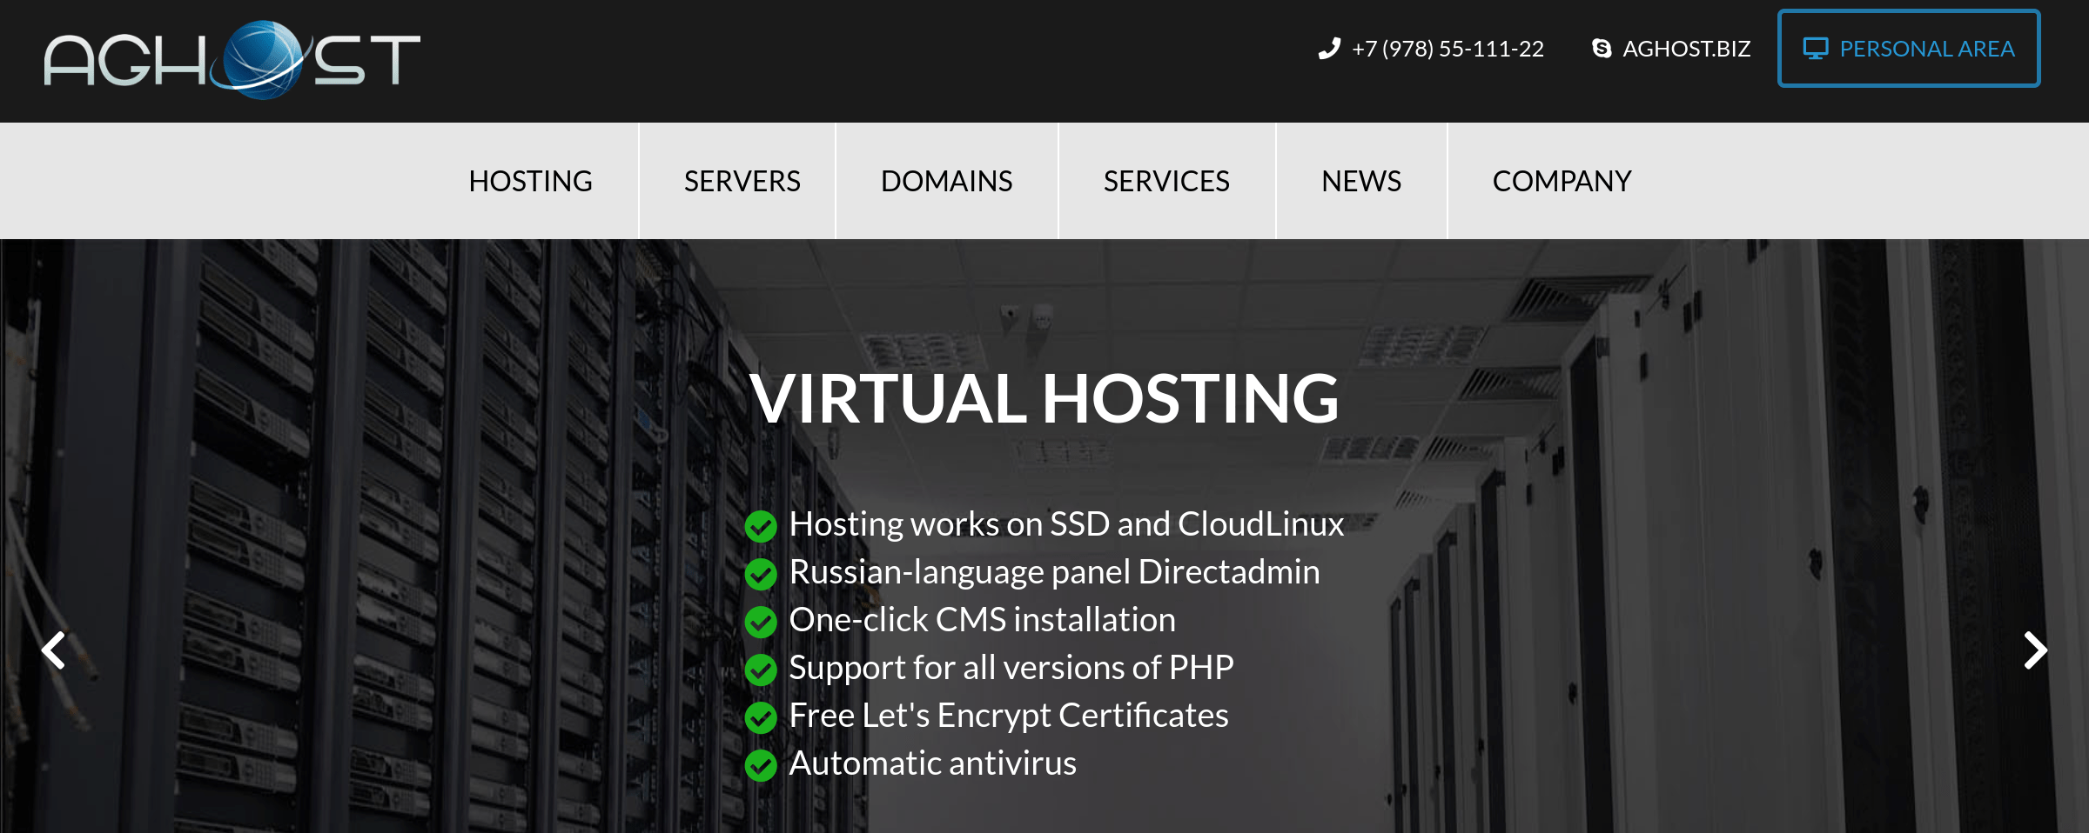Click text 'Free Let's Encrypt Certificates'
Image resolution: width=2089 pixels, height=833 pixels.
click(x=1008, y=716)
